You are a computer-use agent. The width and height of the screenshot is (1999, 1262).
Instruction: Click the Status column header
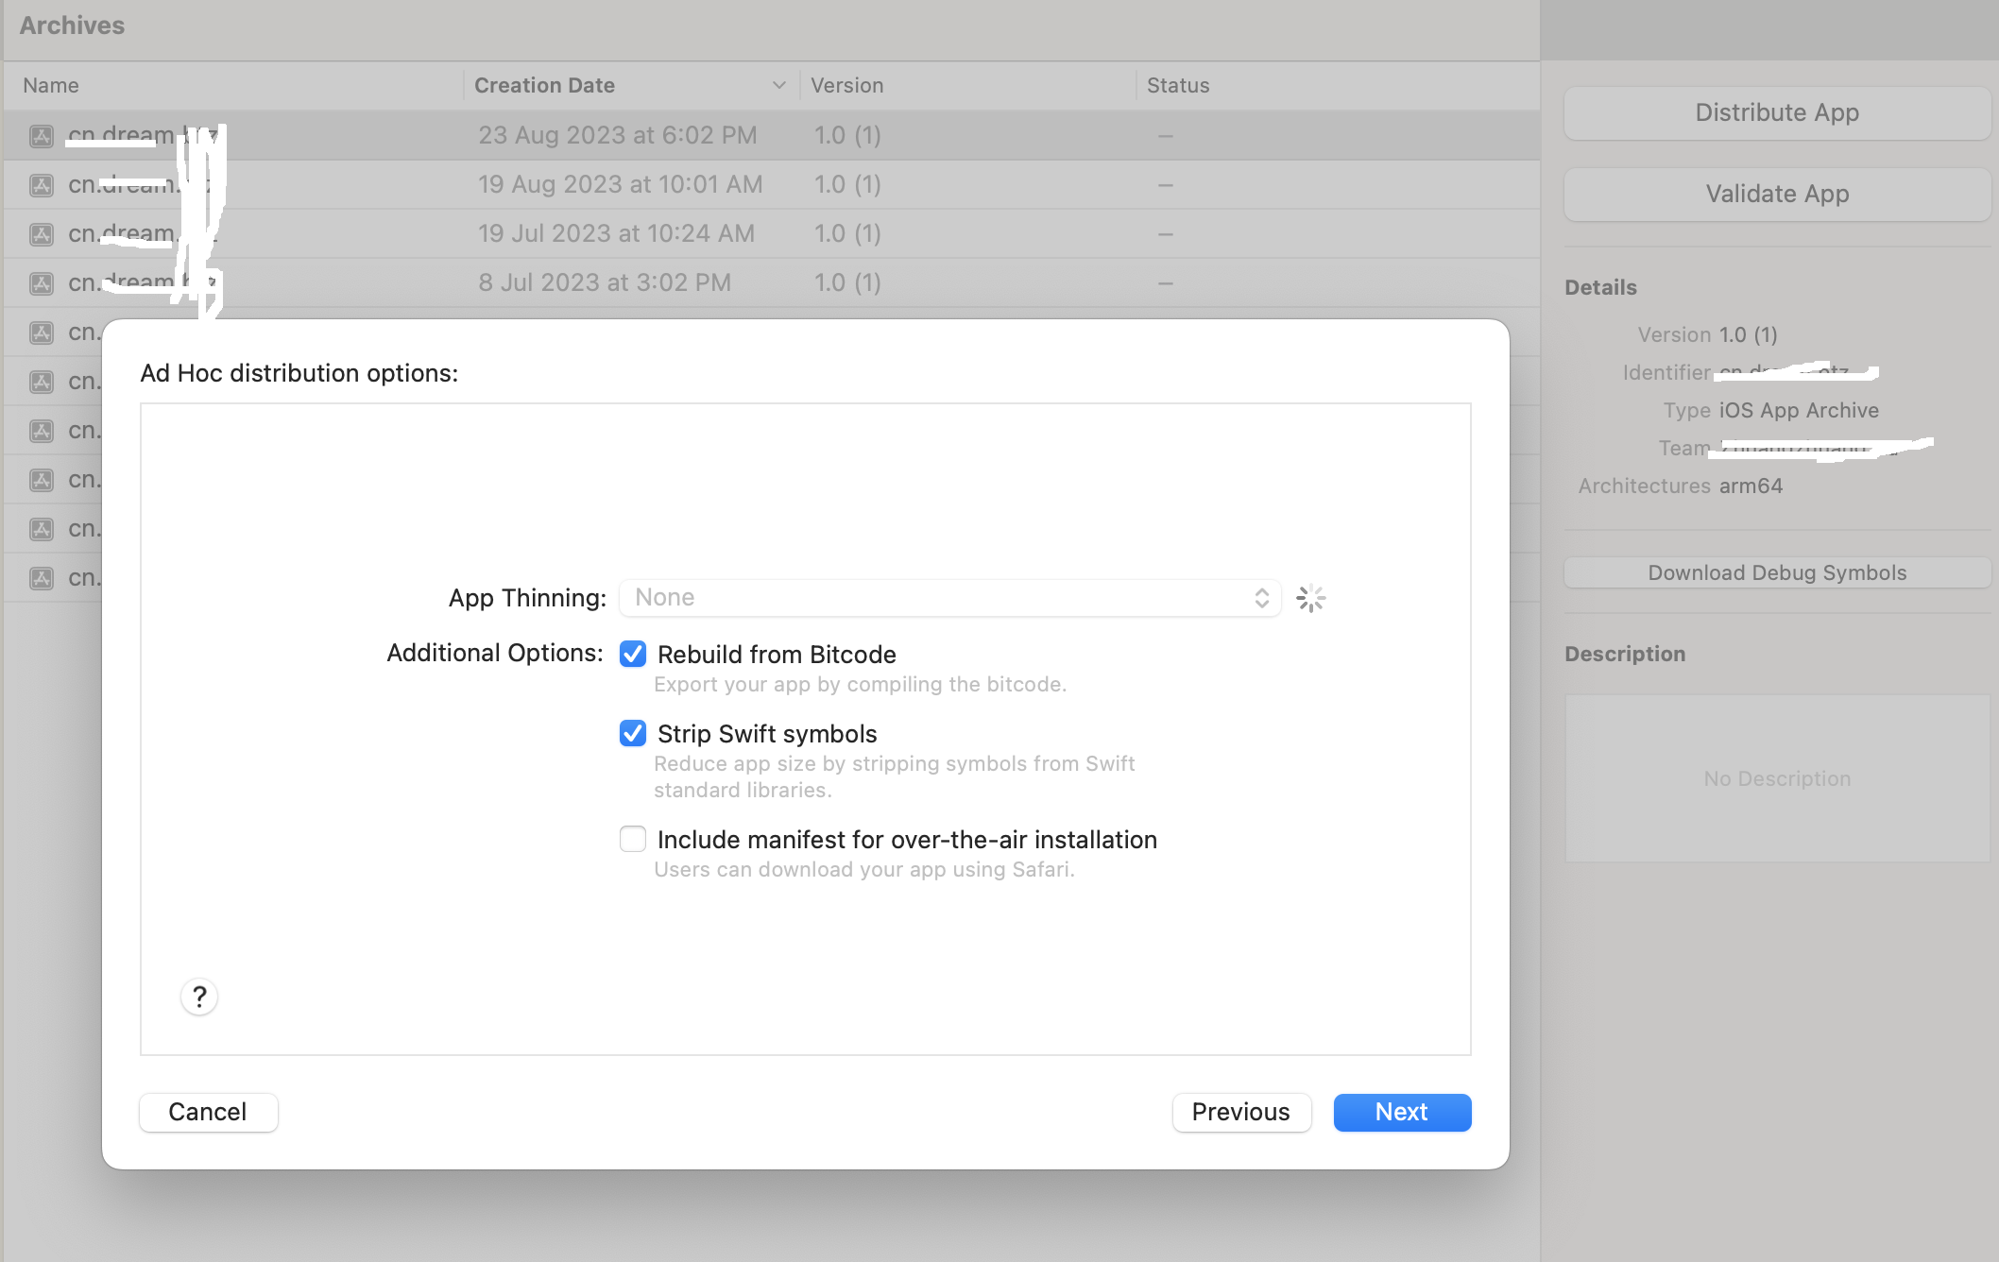pyautogui.click(x=1178, y=85)
